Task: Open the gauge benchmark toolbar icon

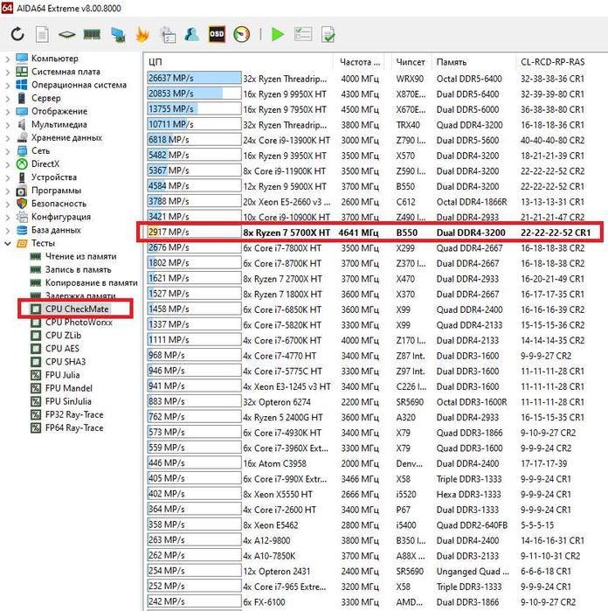Action: coord(241,34)
